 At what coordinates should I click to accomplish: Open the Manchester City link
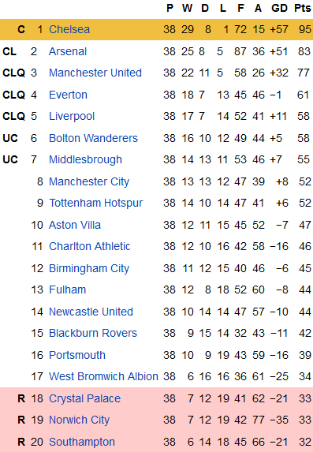tap(89, 182)
